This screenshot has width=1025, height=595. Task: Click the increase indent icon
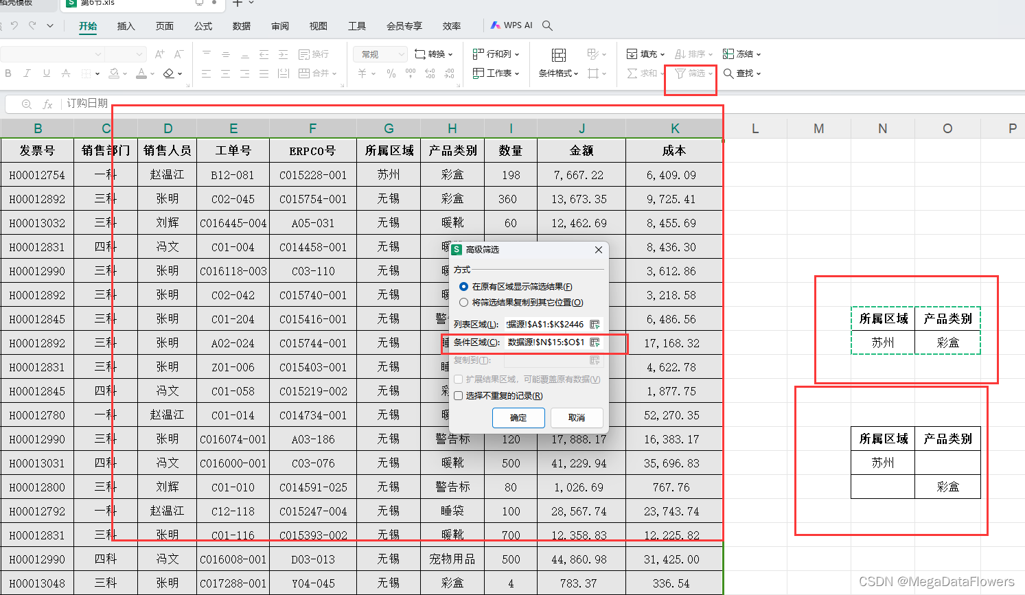283,54
